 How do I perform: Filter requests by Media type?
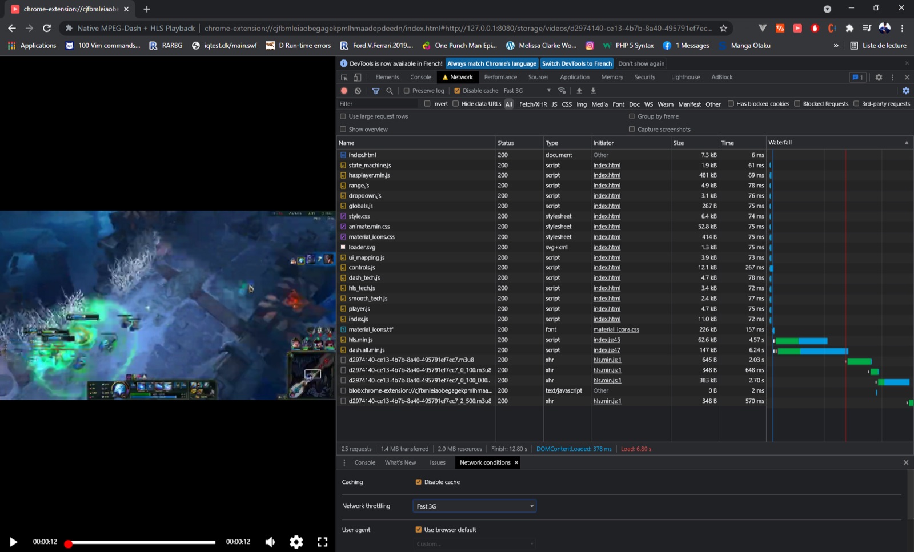(x=600, y=104)
